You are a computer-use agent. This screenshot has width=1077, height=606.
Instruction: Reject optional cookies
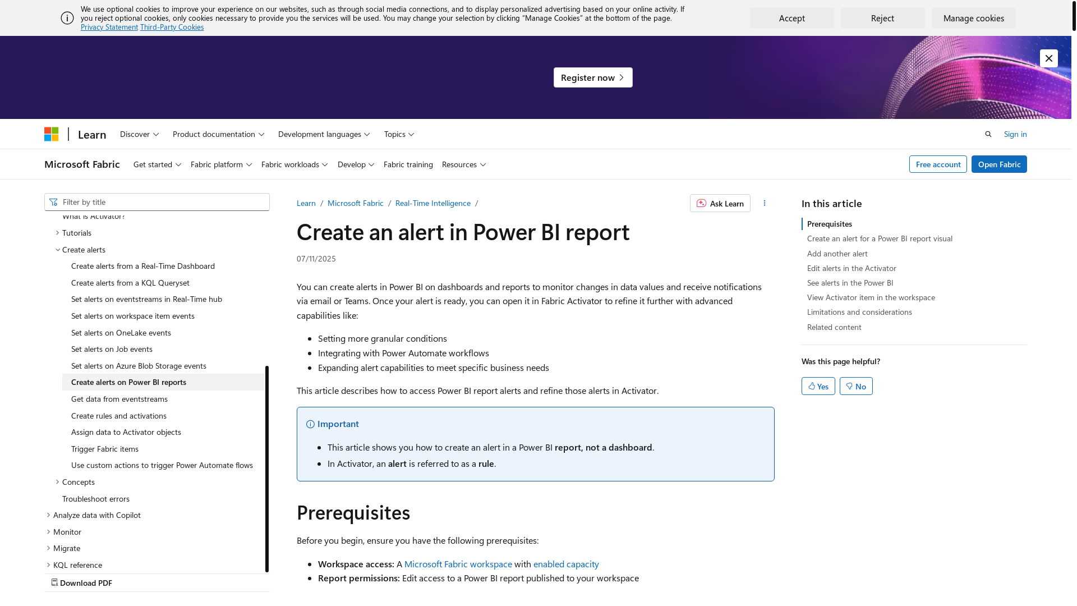(x=883, y=18)
